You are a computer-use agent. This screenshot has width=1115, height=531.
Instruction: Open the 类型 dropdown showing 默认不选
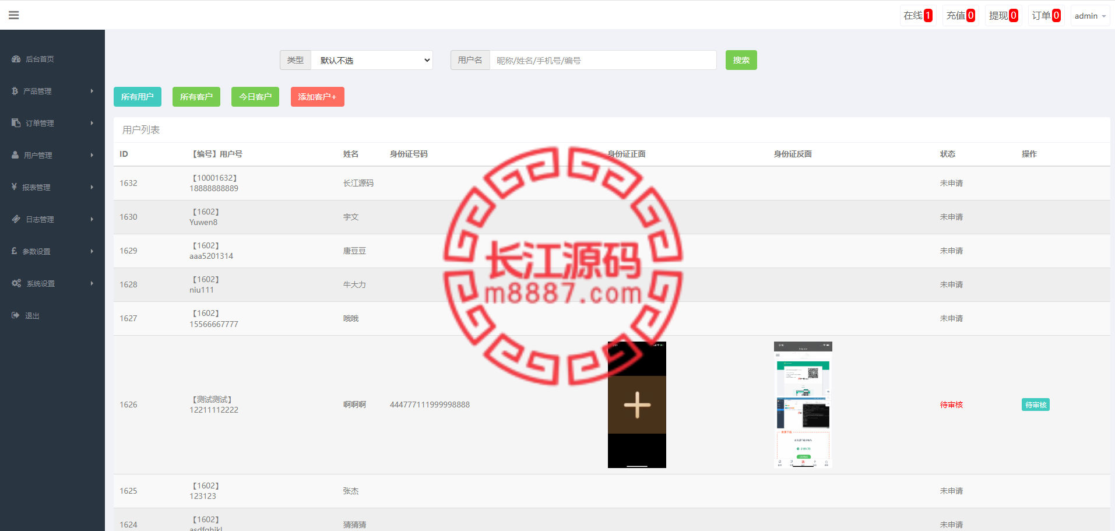coord(372,60)
